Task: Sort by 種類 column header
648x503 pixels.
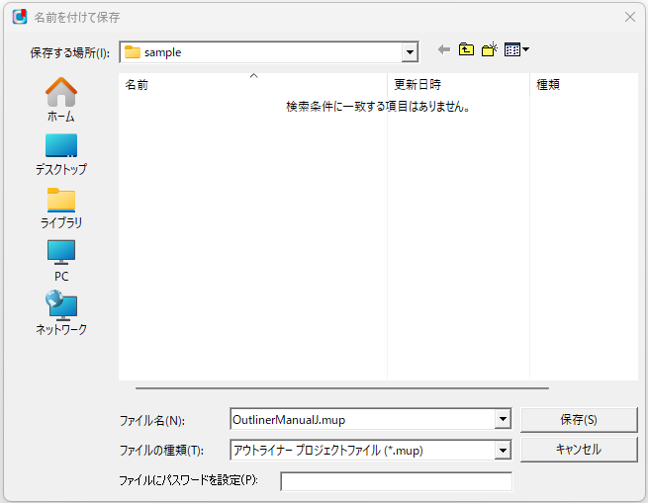Action: (x=584, y=85)
